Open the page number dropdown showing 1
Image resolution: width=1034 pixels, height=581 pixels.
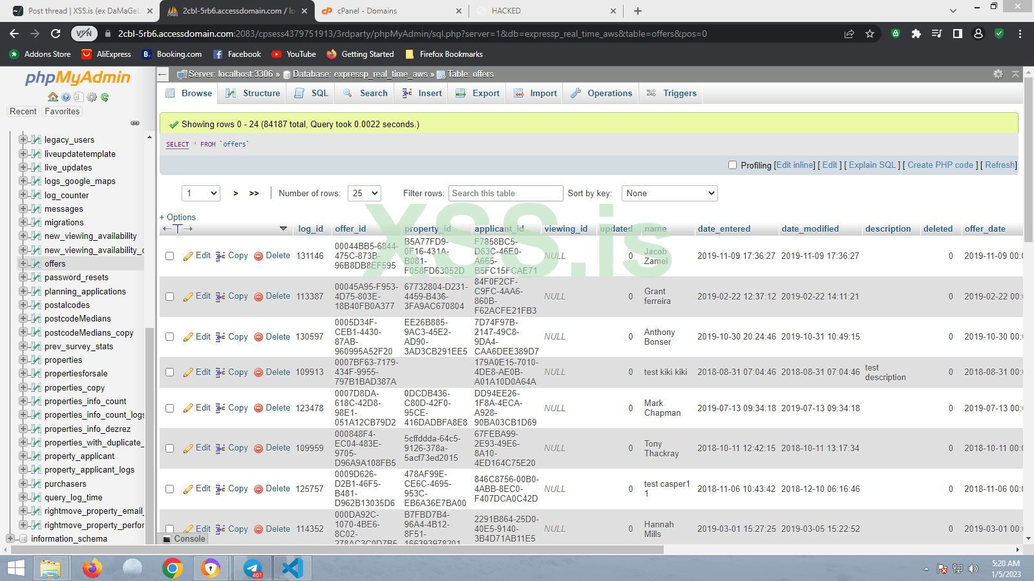[x=201, y=193]
